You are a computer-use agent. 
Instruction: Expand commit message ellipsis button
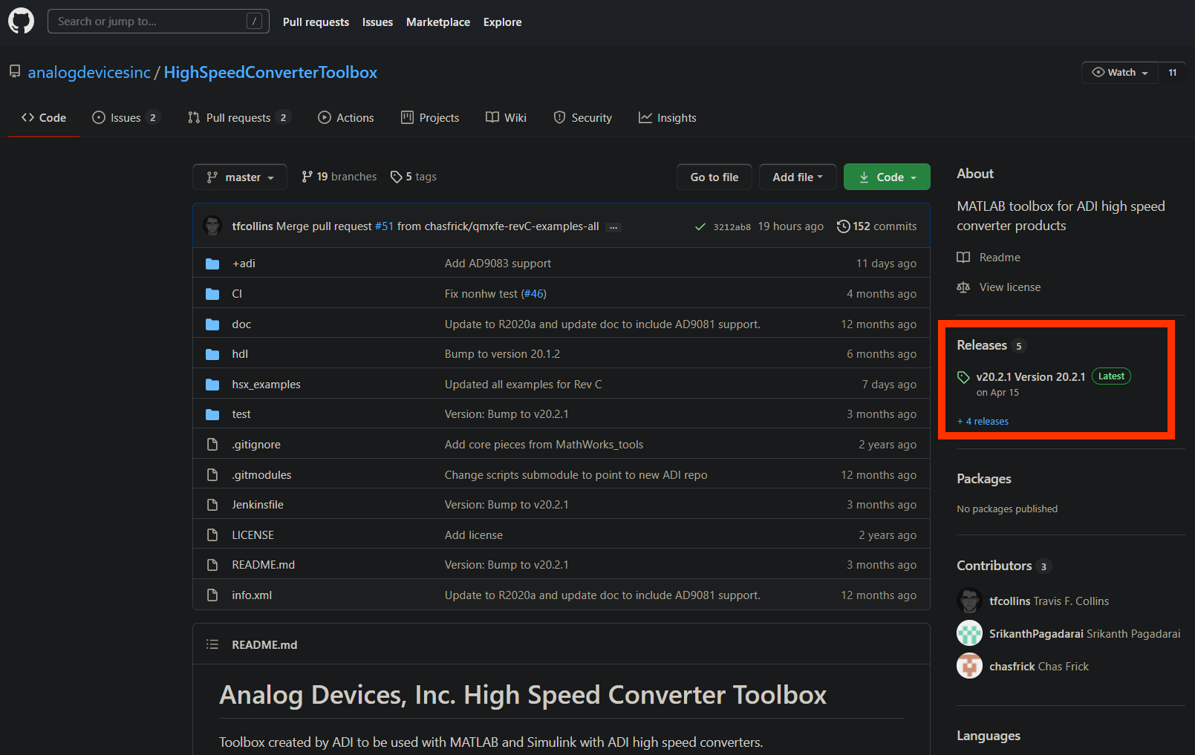click(613, 227)
